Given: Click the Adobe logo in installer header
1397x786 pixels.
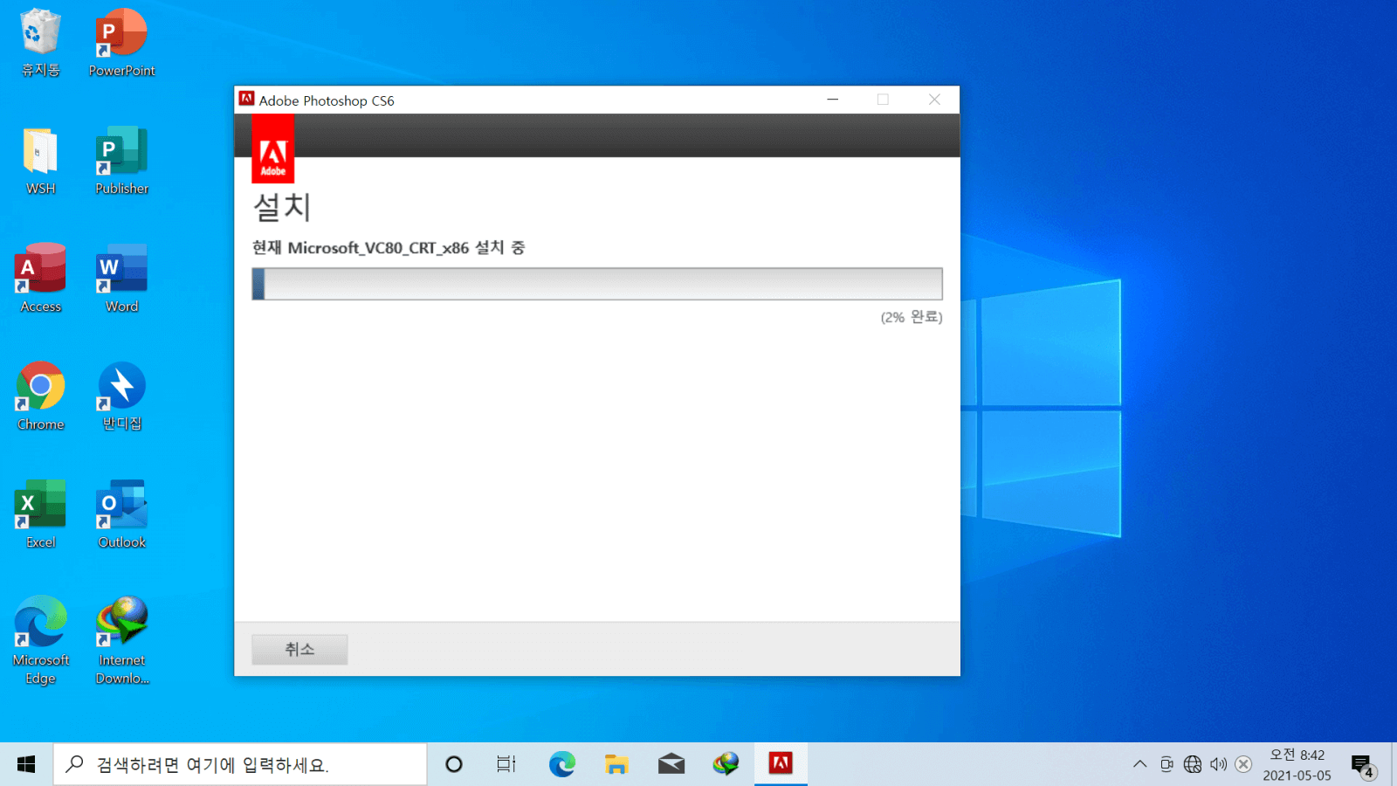Looking at the screenshot, I should click(x=272, y=148).
